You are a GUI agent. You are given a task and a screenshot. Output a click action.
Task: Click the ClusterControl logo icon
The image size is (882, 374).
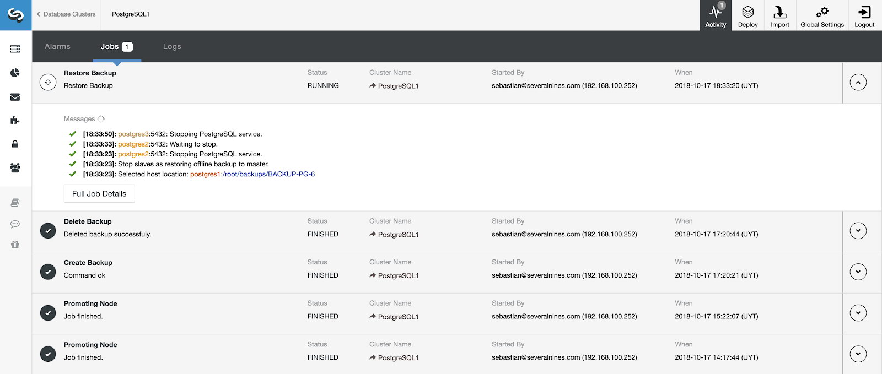pos(15,15)
